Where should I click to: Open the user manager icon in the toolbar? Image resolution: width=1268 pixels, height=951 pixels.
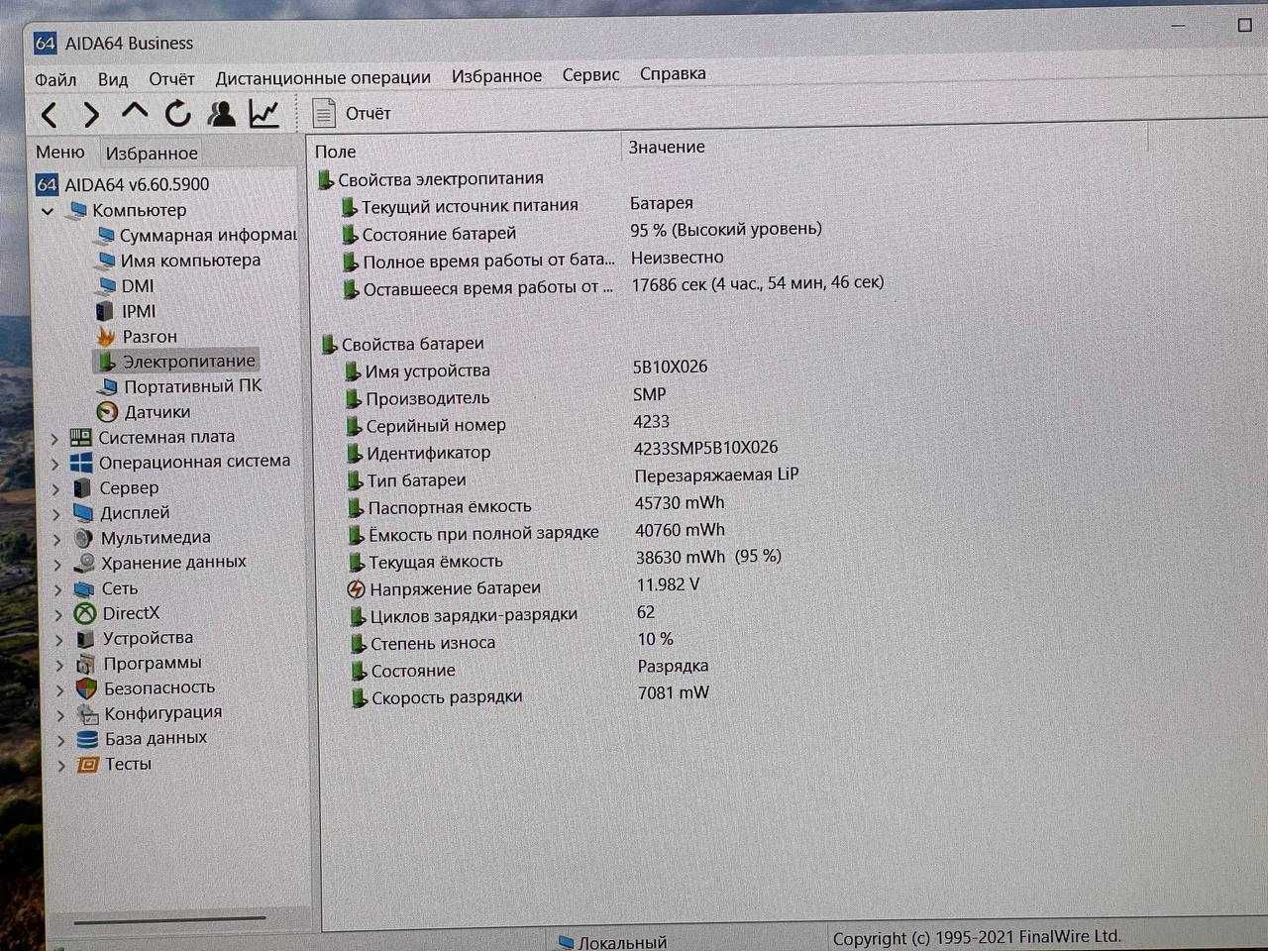[221, 113]
